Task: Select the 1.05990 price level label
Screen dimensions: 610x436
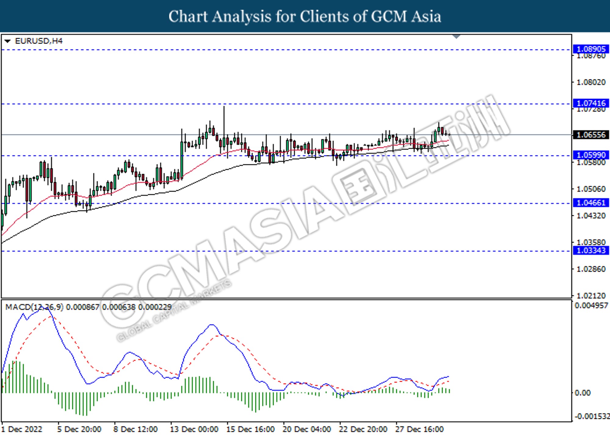Action: (591, 155)
